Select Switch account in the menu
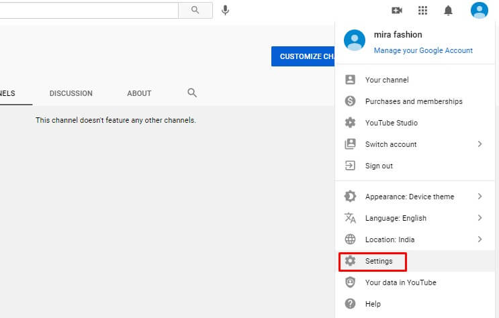The image size is (499, 318). tap(414, 144)
